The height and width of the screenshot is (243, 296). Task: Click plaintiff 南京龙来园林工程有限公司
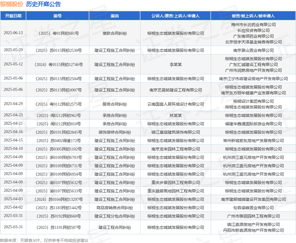click(175, 149)
